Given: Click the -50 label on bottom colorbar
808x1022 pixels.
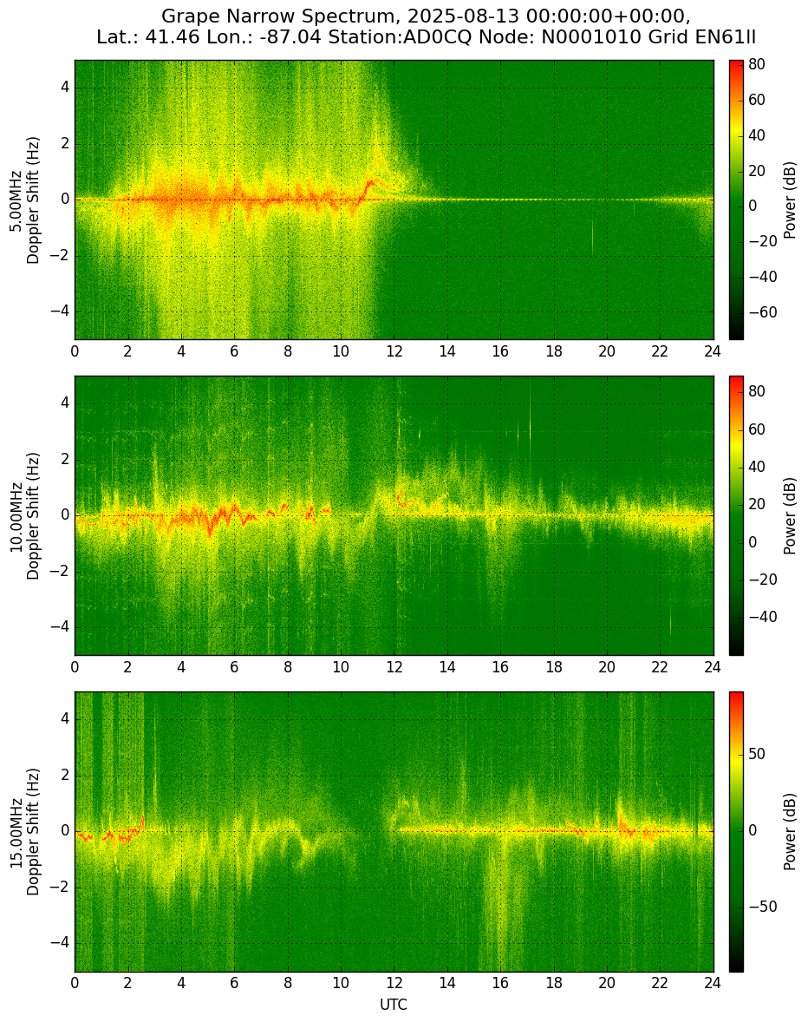Looking at the screenshot, I should coord(760,907).
